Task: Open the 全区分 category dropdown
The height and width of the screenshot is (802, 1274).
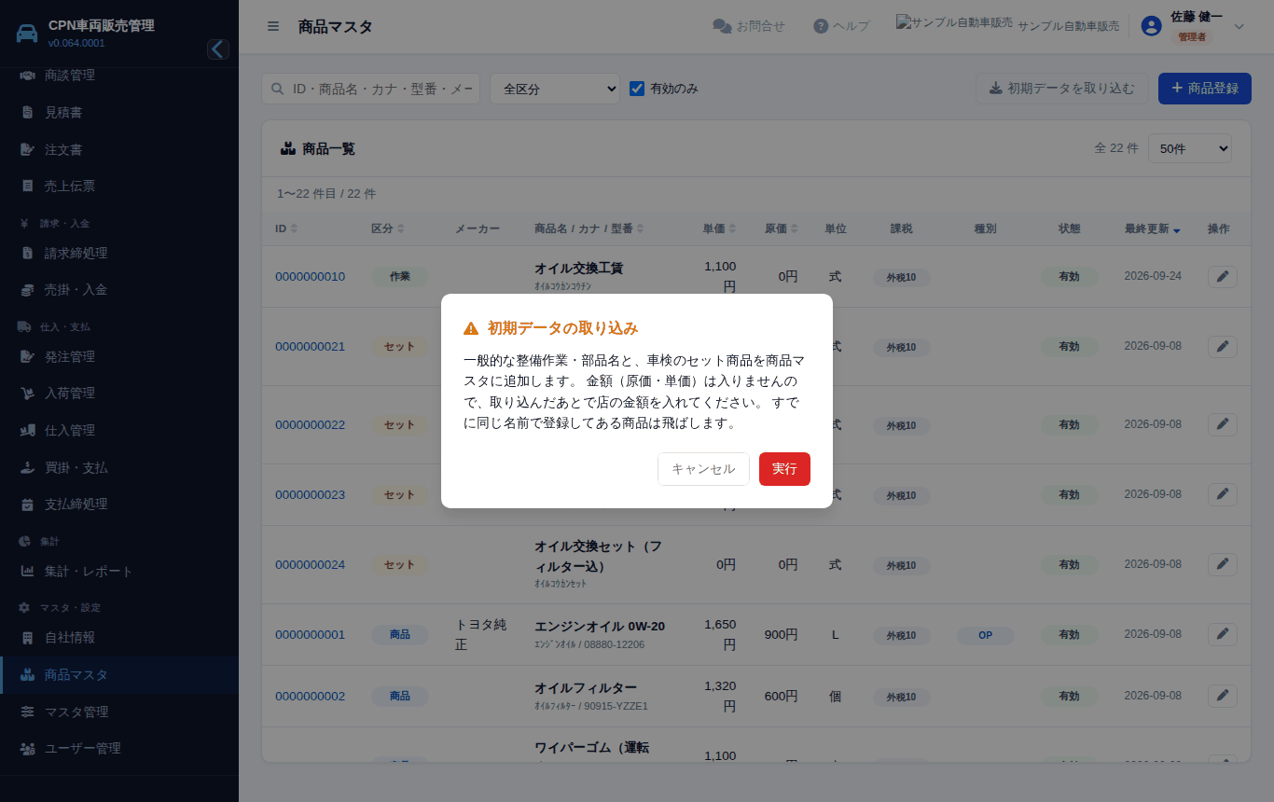Action: [555, 89]
